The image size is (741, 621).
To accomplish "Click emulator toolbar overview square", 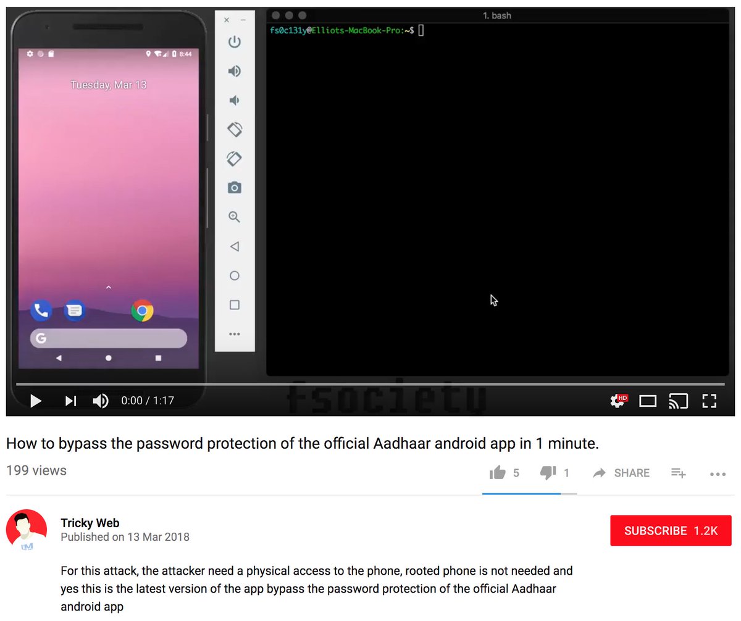I will click(235, 305).
